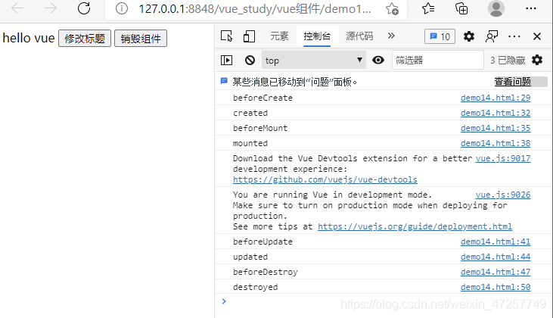Select the mounted log message

pyautogui.click(x=250, y=143)
